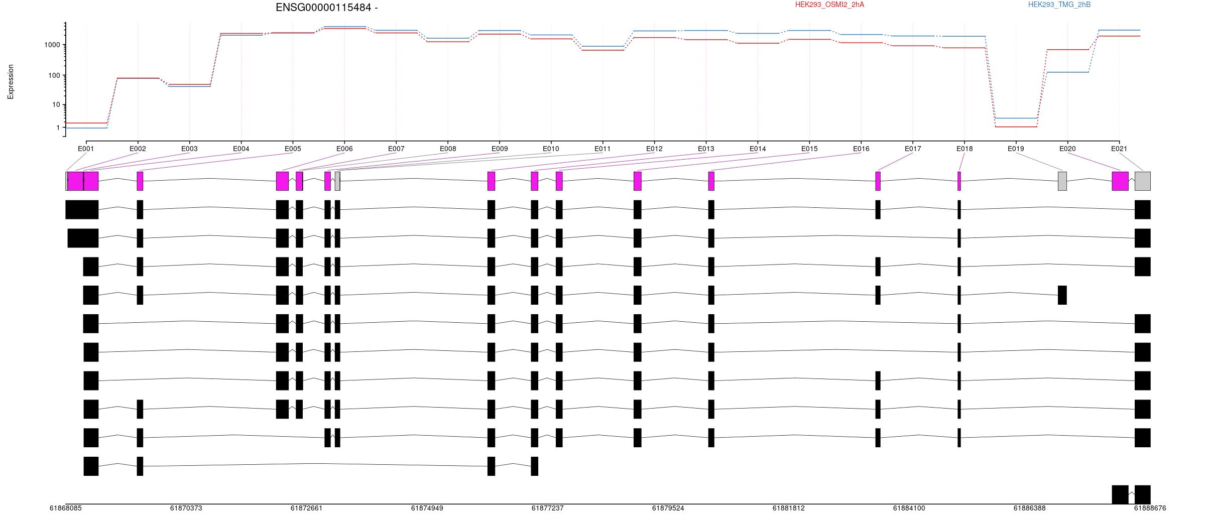Viewport: 1205px width, 517px height.
Task: Click the E019 exon label
Action: tap(1016, 149)
